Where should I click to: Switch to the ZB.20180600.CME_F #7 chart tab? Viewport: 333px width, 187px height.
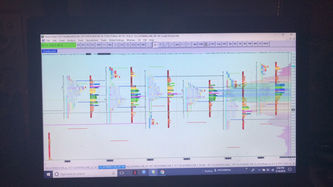coord(165,166)
